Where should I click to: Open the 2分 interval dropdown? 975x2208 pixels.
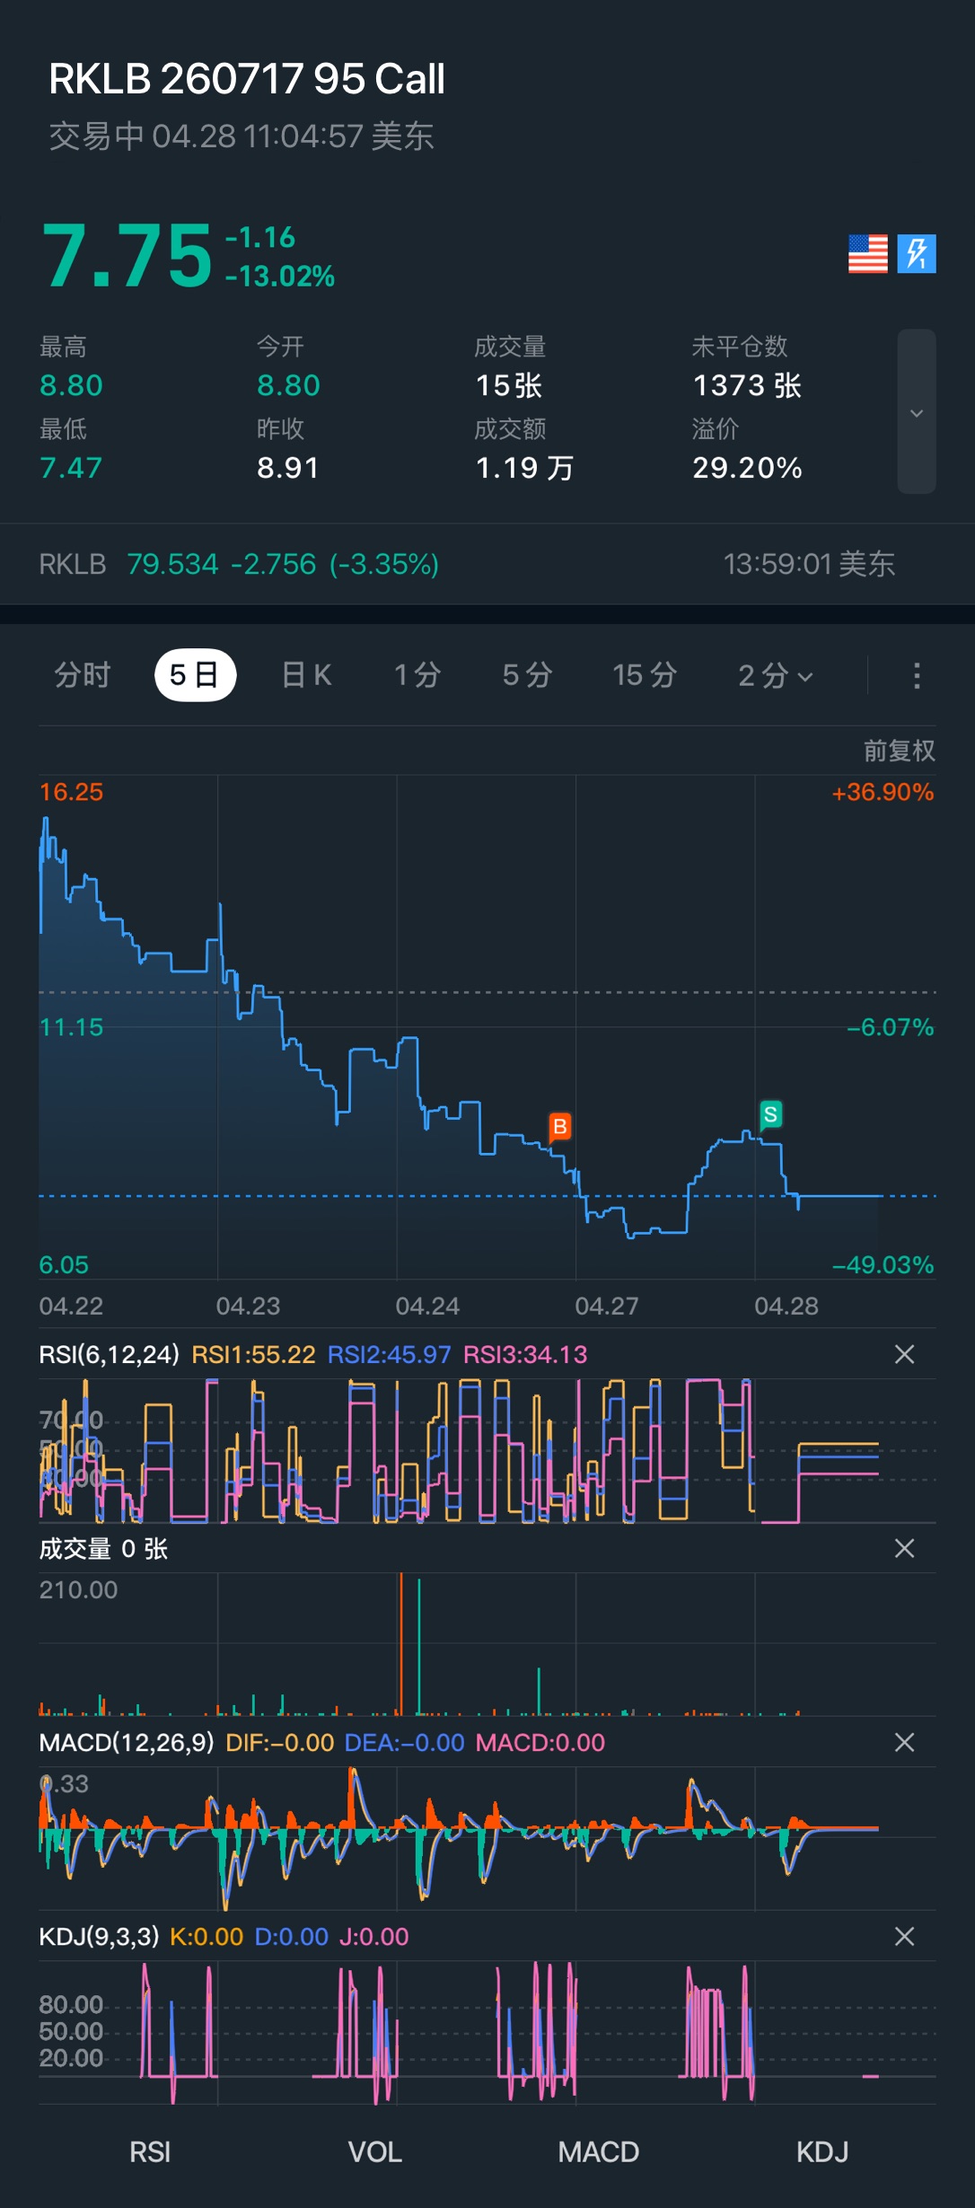[x=775, y=675]
